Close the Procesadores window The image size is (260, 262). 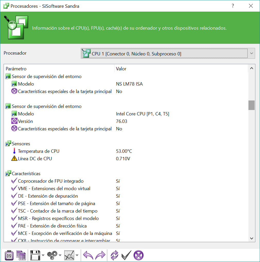point(251,6)
